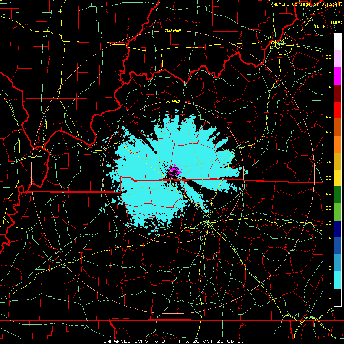The height and width of the screenshot is (344, 344).
Task: Click the "62" legend value
Action: click(328, 57)
